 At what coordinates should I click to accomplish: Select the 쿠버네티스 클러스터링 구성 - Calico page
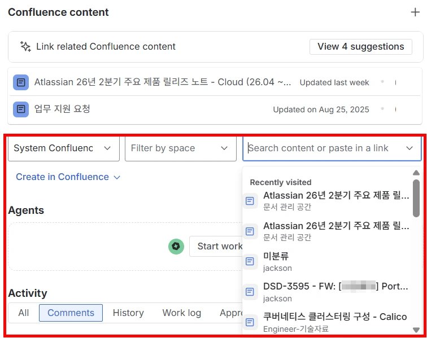pyautogui.click(x=327, y=323)
